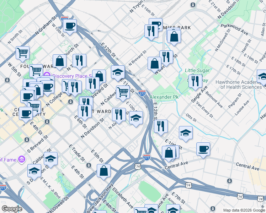Click the 'Parkwood Ave' street label
The width and height of the screenshot is (266, 213).
pyautogui.click(x=234, y=29)
